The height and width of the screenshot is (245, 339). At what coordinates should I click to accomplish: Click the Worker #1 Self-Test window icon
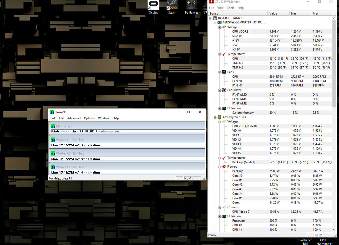53,140
